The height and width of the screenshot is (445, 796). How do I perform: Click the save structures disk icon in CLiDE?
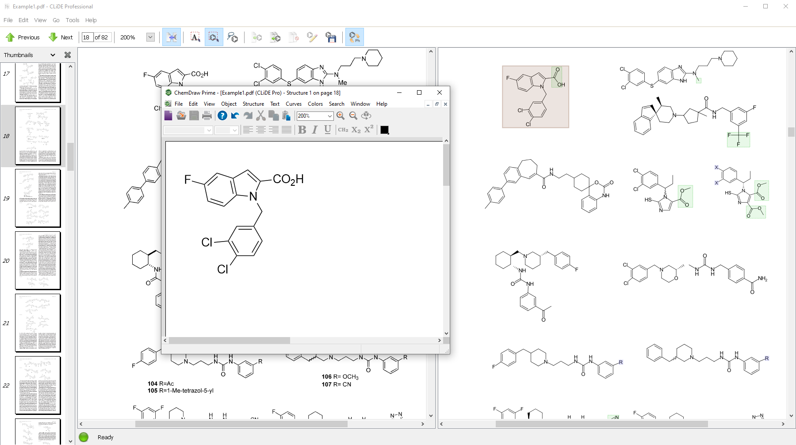coord(331,37)
